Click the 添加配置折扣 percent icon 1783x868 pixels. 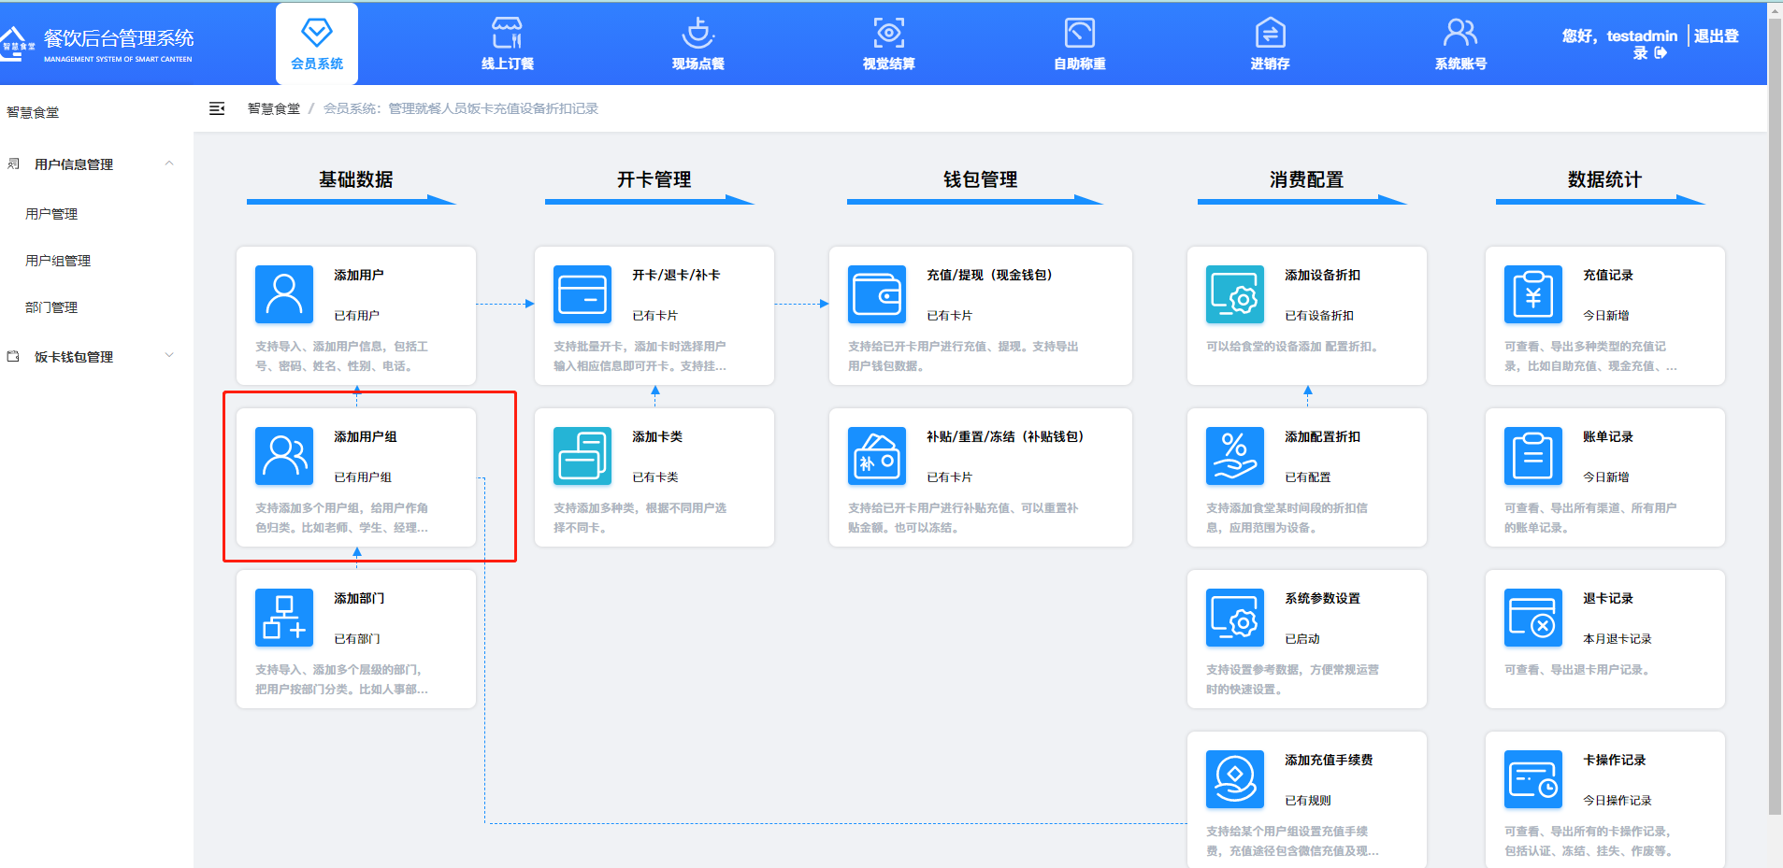click(x=1234, y=456)
